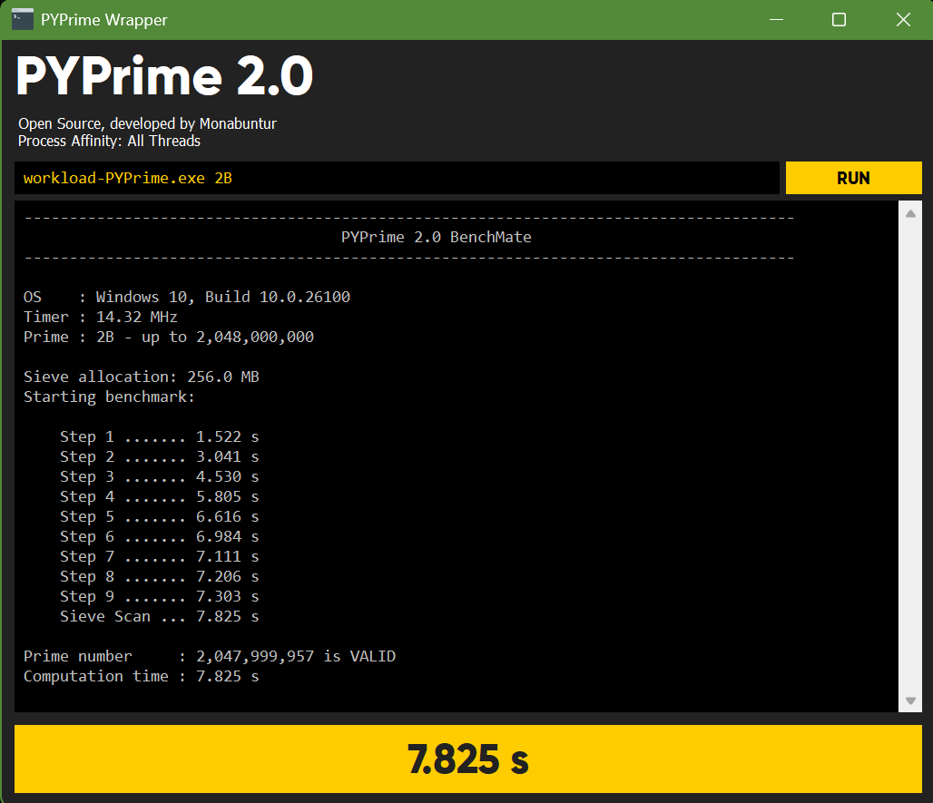Click the OS line 'Windows 10, Build 10.0.26100'
Image resolution: width=933 pixels, height=803 pixels.
[187, 297]
